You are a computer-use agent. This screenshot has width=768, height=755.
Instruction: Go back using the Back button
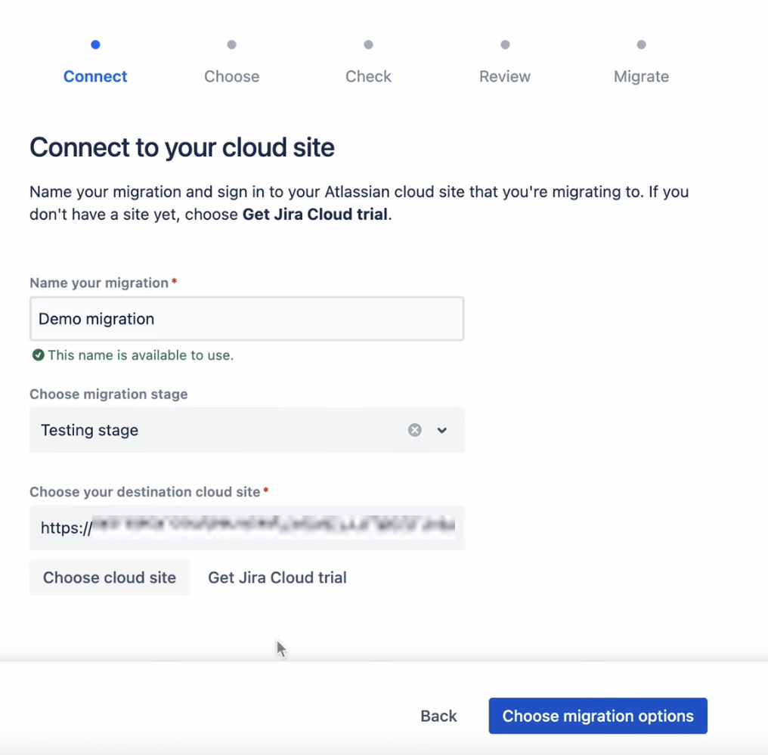(438, 716)
